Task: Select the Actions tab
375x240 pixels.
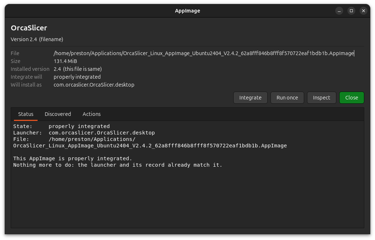Action: [x=92, y=114]
